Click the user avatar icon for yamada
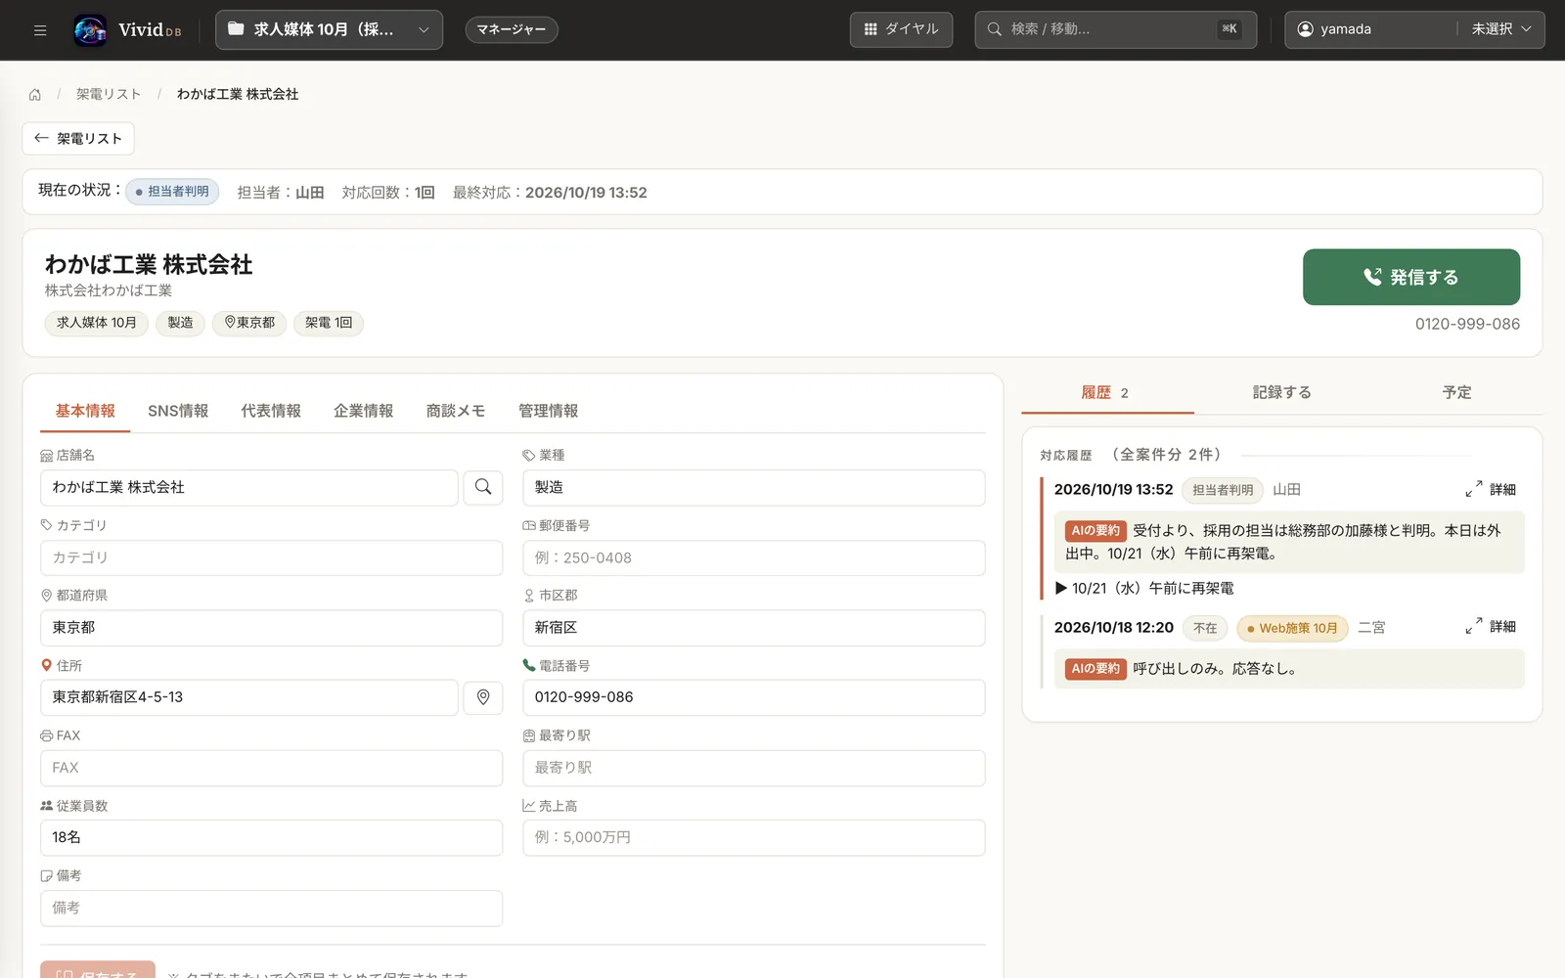This screenshot has width=1565, height=978. click(1305, 29)
